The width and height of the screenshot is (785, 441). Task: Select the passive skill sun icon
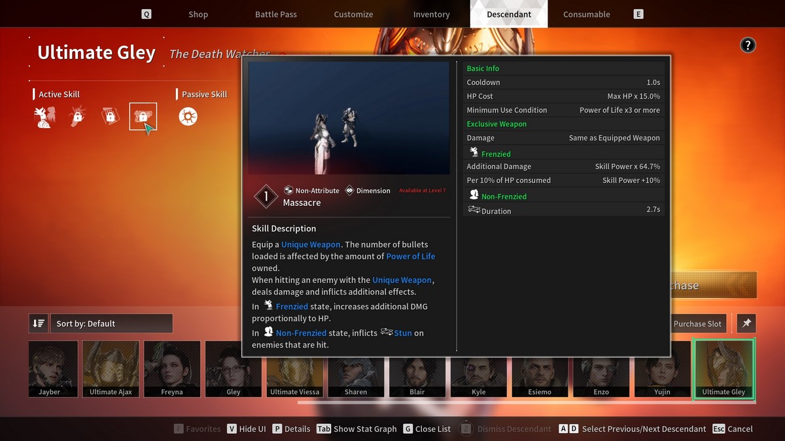tap(188, 117)
